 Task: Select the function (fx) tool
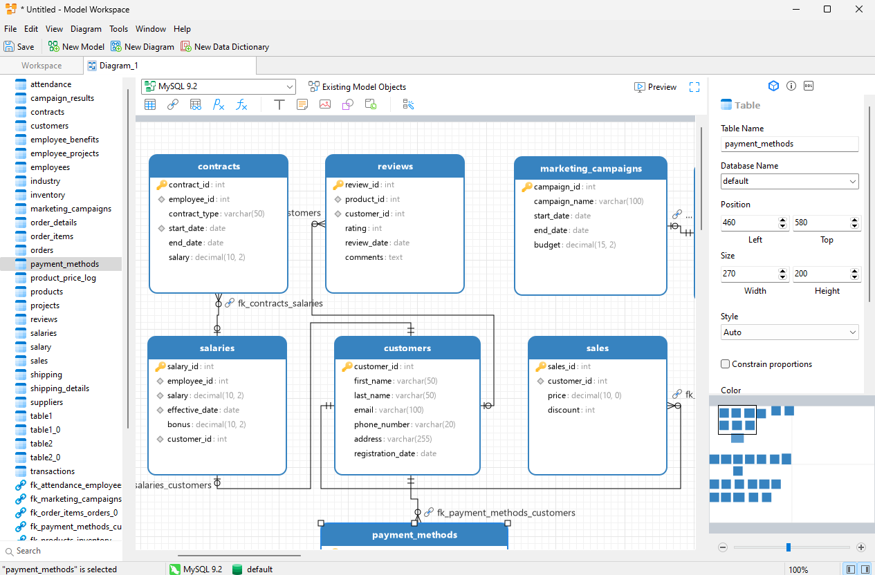241,104
